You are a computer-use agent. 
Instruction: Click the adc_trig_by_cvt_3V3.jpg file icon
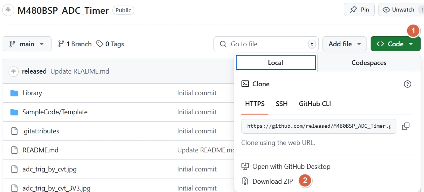[14, 188]
